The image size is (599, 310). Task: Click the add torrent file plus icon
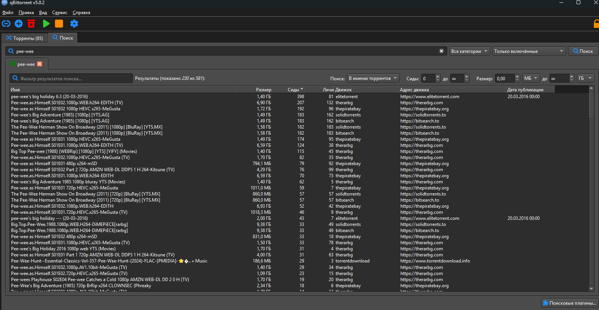(19, 24)
